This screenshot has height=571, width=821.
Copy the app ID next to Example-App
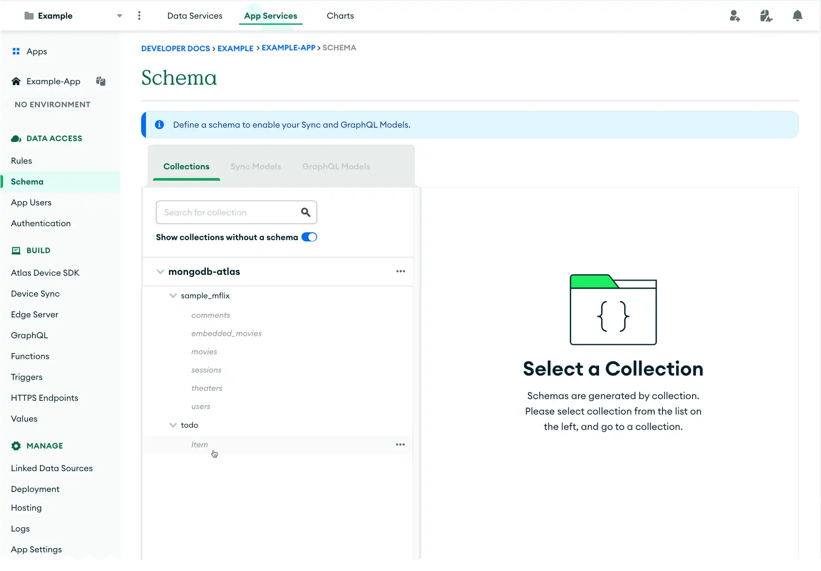tap(100, 81)
